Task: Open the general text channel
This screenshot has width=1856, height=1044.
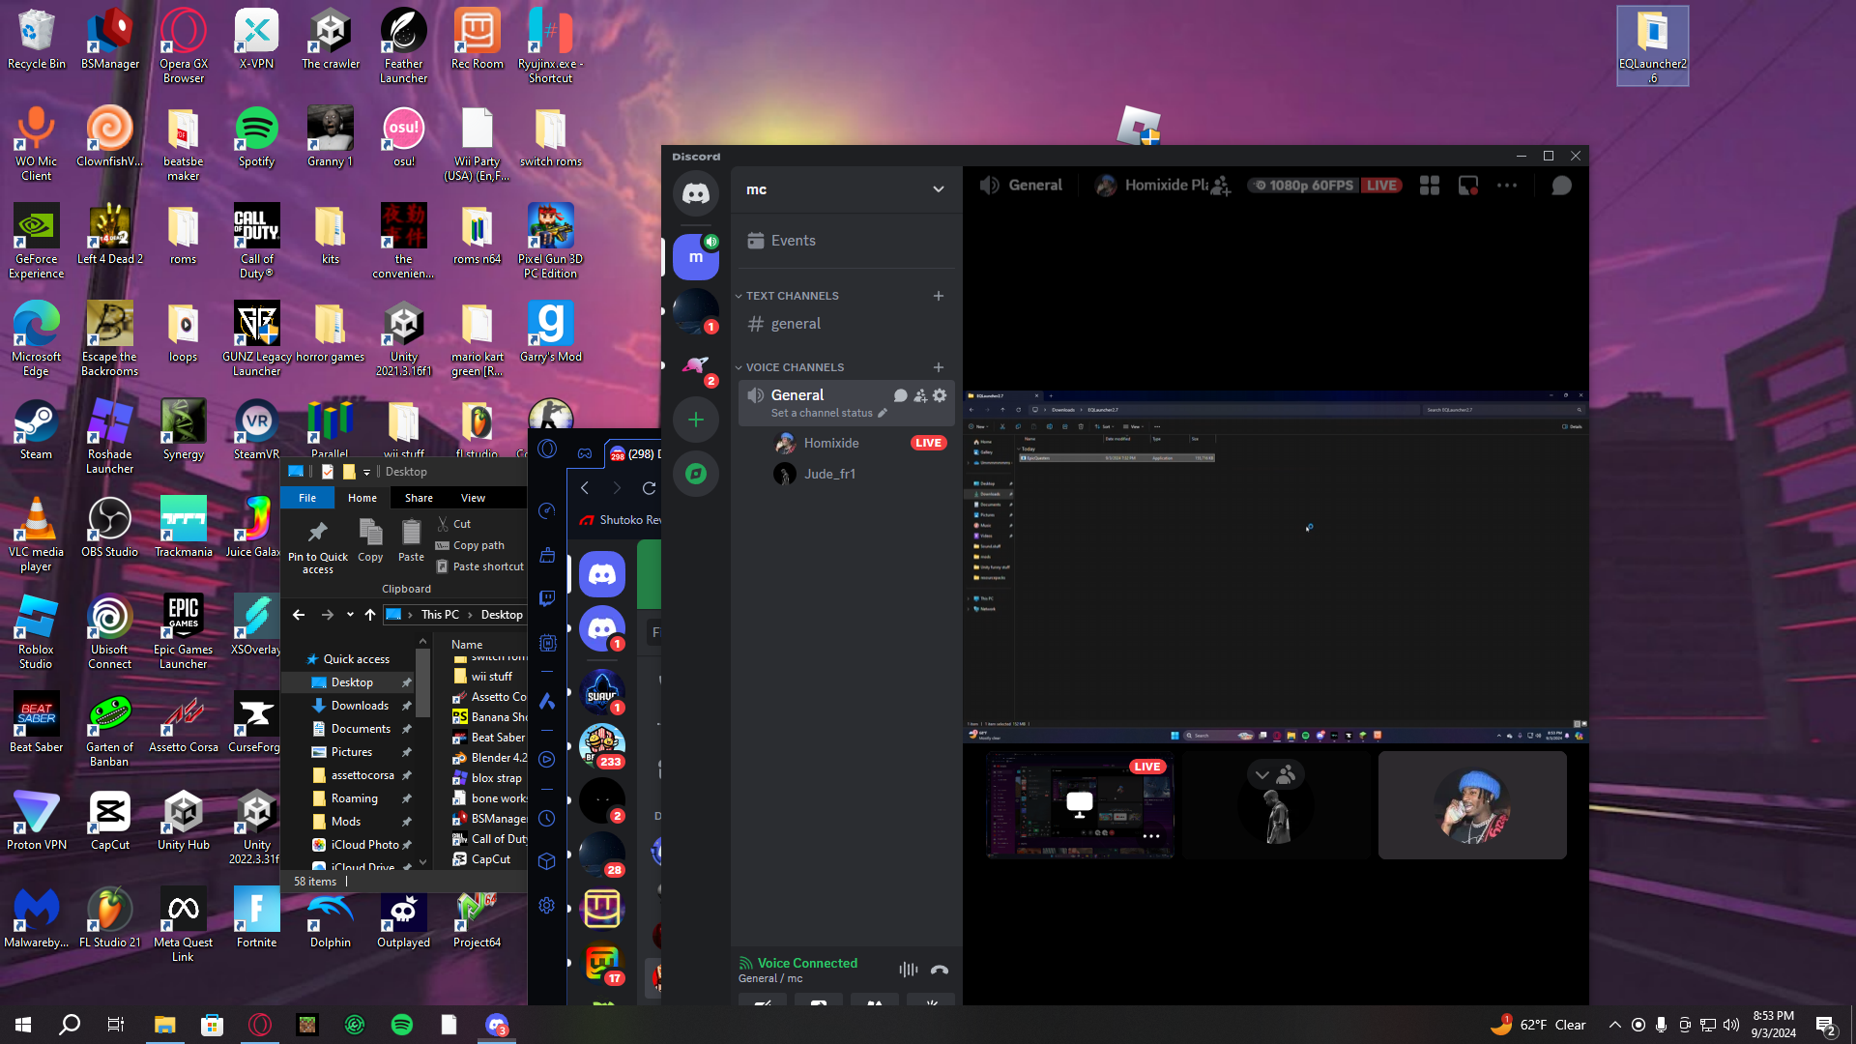Action: pyautogui.click(x=796, y=324)
